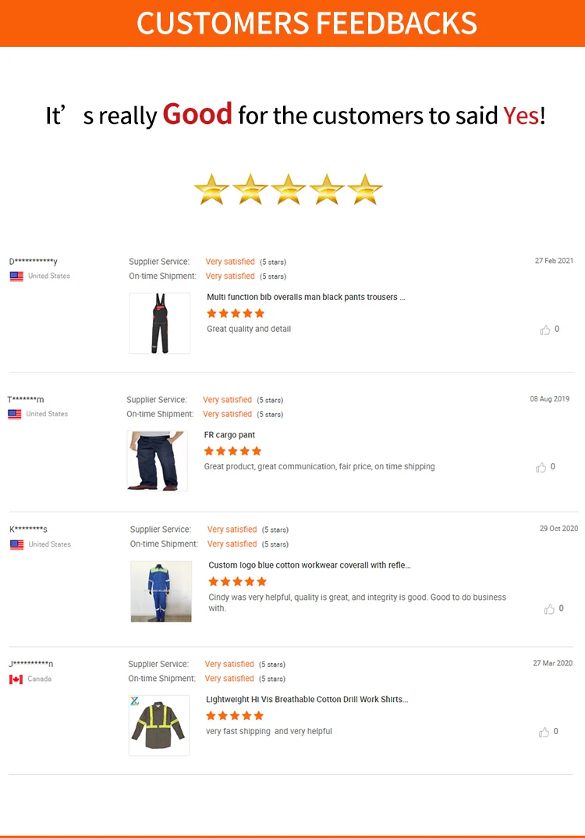
Task: View the blue cotton coverall thumbnail
Action: pos(161,591)
